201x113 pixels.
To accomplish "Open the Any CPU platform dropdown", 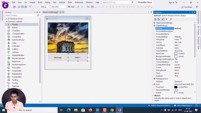I will coord(59,7).
